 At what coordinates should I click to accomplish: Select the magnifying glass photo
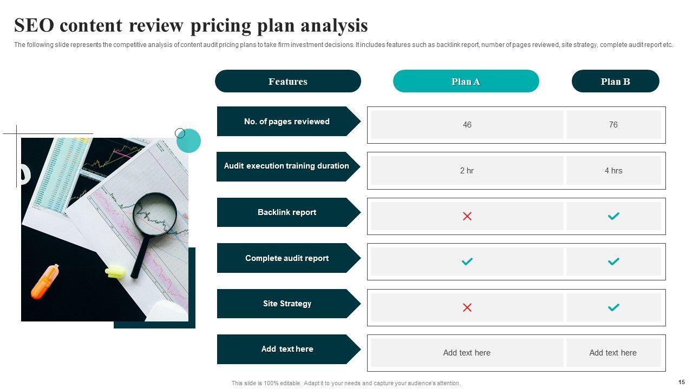click(x=104, y=230)
